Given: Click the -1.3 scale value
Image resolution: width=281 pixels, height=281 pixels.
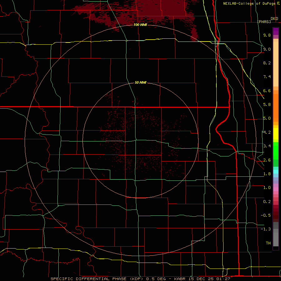Looking at the screenshot, I should click(x=266, y=229).
